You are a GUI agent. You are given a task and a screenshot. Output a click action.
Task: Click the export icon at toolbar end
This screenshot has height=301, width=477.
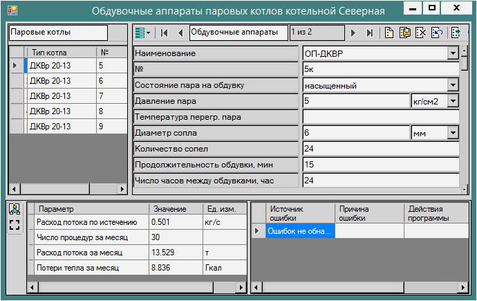tap(456, 33)
